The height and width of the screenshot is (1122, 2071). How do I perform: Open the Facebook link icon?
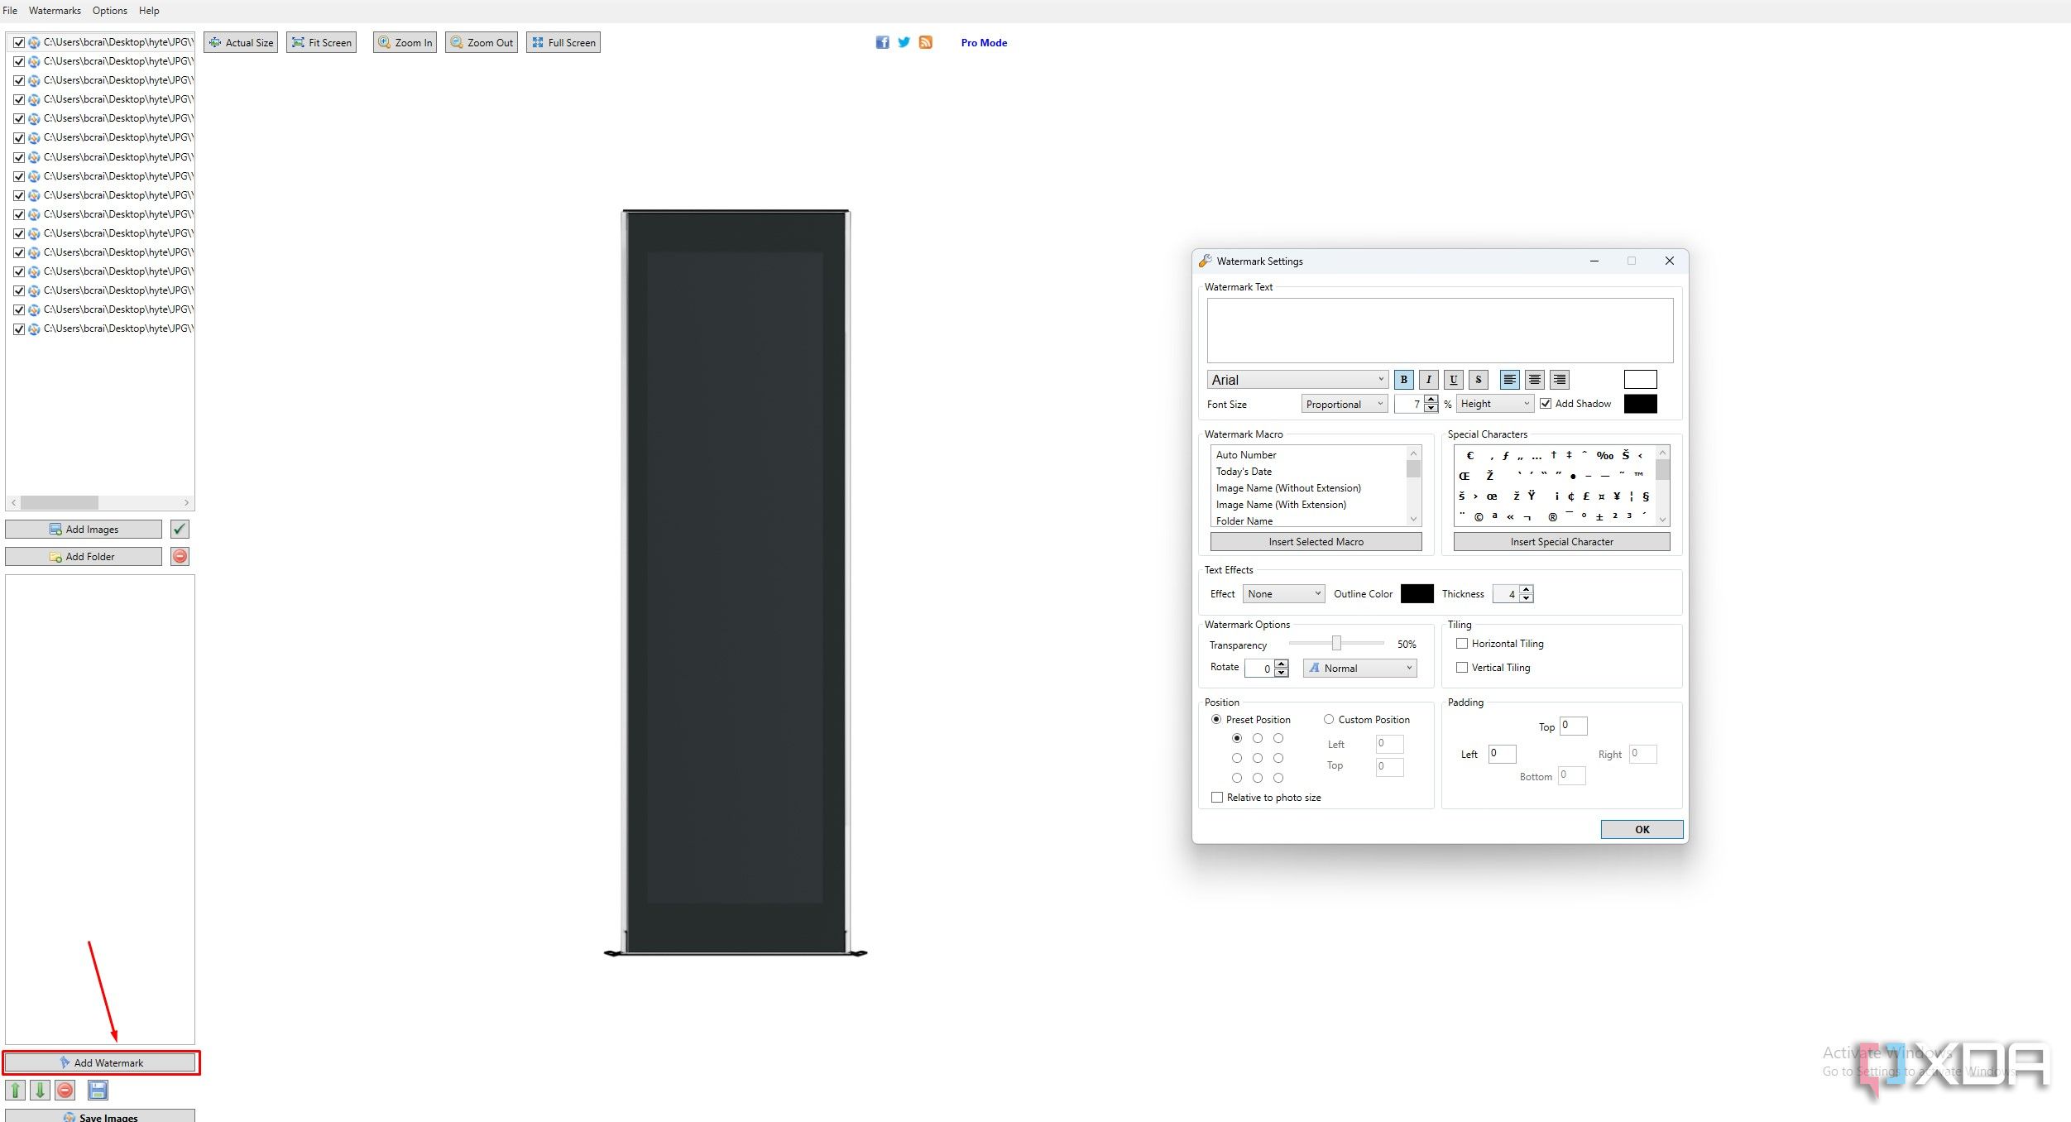[882, 42]
